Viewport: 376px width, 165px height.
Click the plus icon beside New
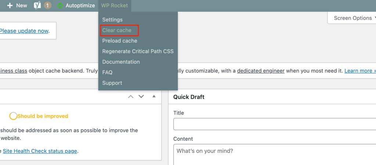tap(10, 5)
